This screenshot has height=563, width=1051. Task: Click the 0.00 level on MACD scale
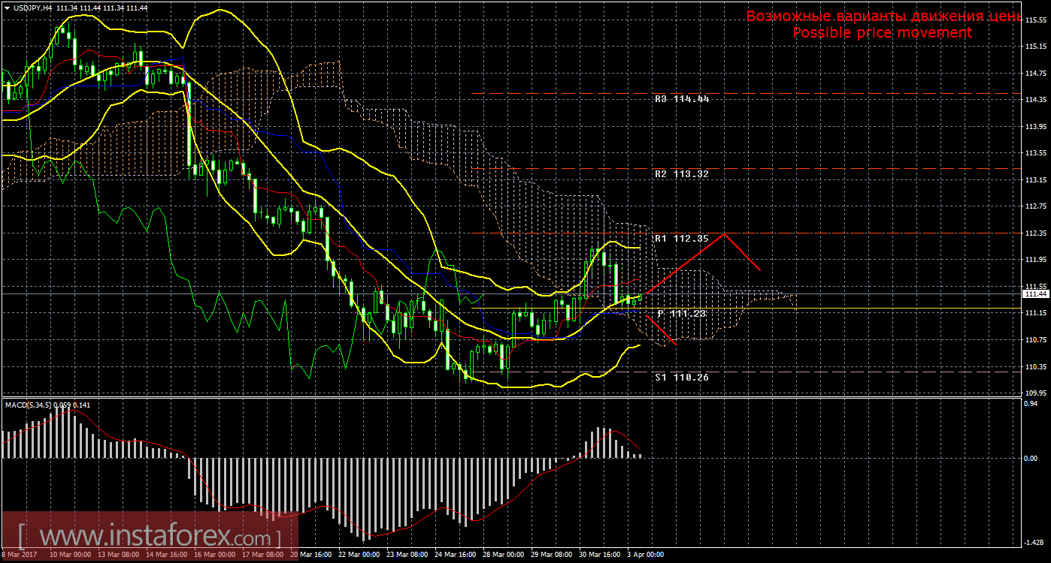click(x=1031, y=457)
